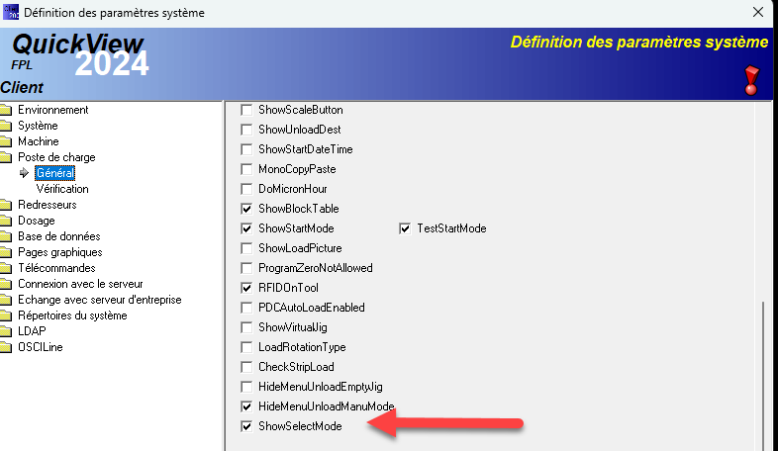Select the Machine category label
778x451 pixels.
tap(39, 141)
